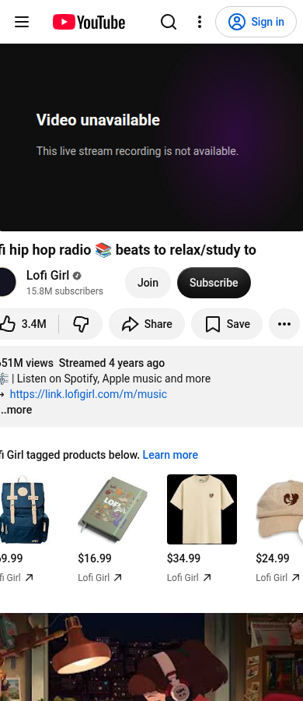Open the Lofi Girl notebook product
303x701 pixels.
click(x=113, y=509)
